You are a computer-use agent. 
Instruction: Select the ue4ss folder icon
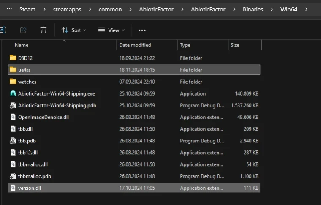[x=13, y=70]
